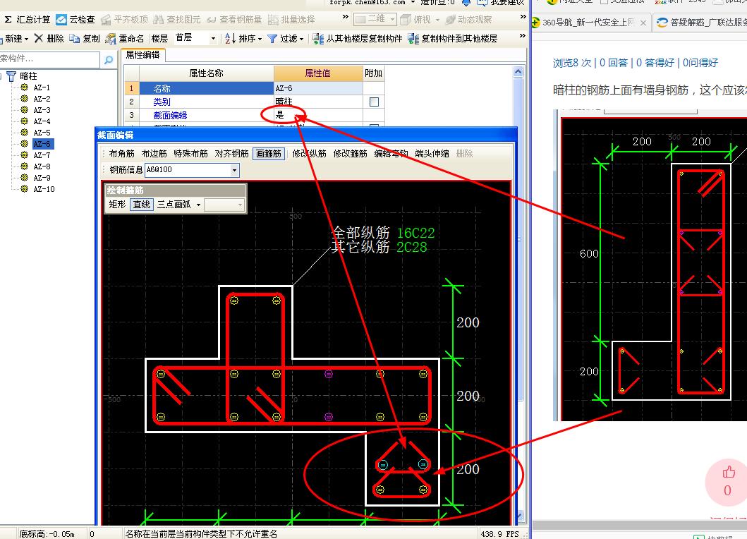The image size is (747, 539).
Task: Open the account email dropdown arrow
Action: click(413, 2)
